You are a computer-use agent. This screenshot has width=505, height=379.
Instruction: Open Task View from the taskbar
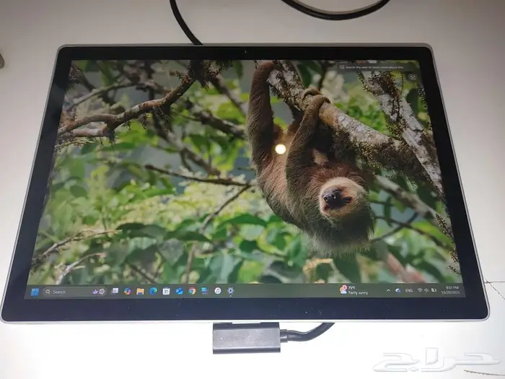[115, 291]
